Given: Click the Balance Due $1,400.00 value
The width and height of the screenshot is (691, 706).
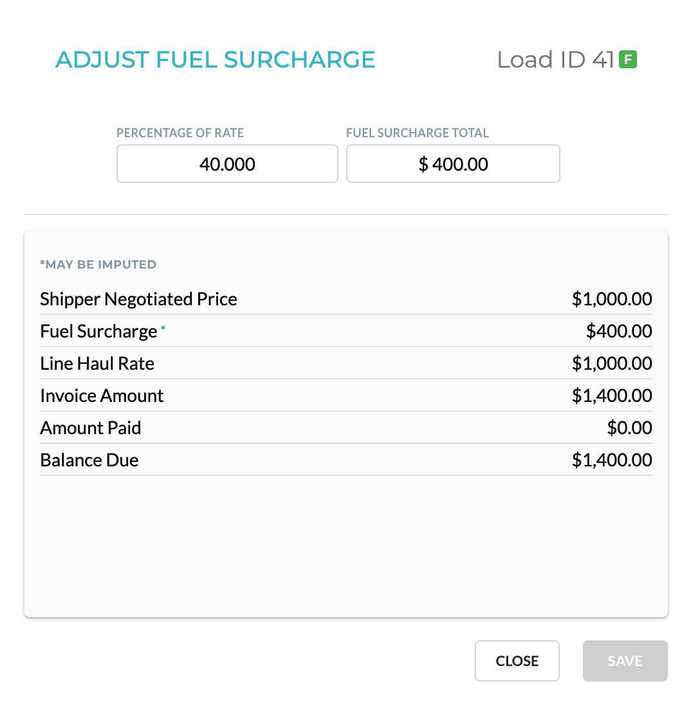Looking at the screenshot, I should coord(612,460).
